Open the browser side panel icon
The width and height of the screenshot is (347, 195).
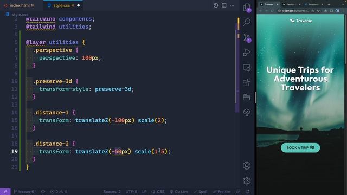point(331,11)
